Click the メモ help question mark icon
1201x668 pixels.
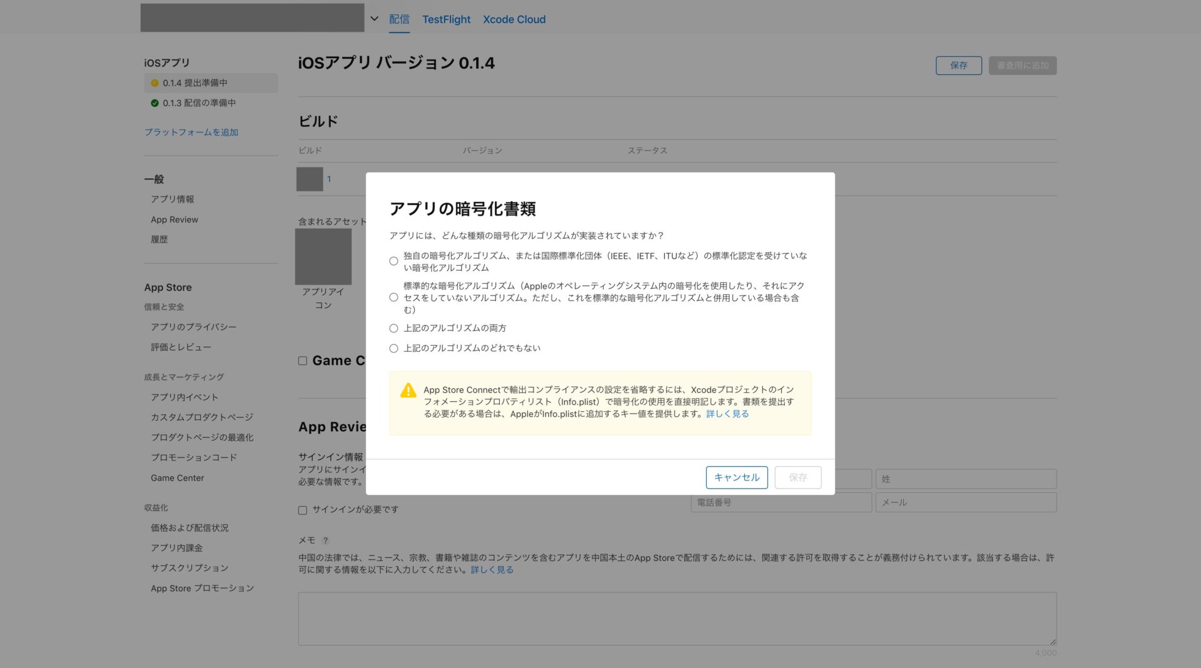tap(325, 541)
